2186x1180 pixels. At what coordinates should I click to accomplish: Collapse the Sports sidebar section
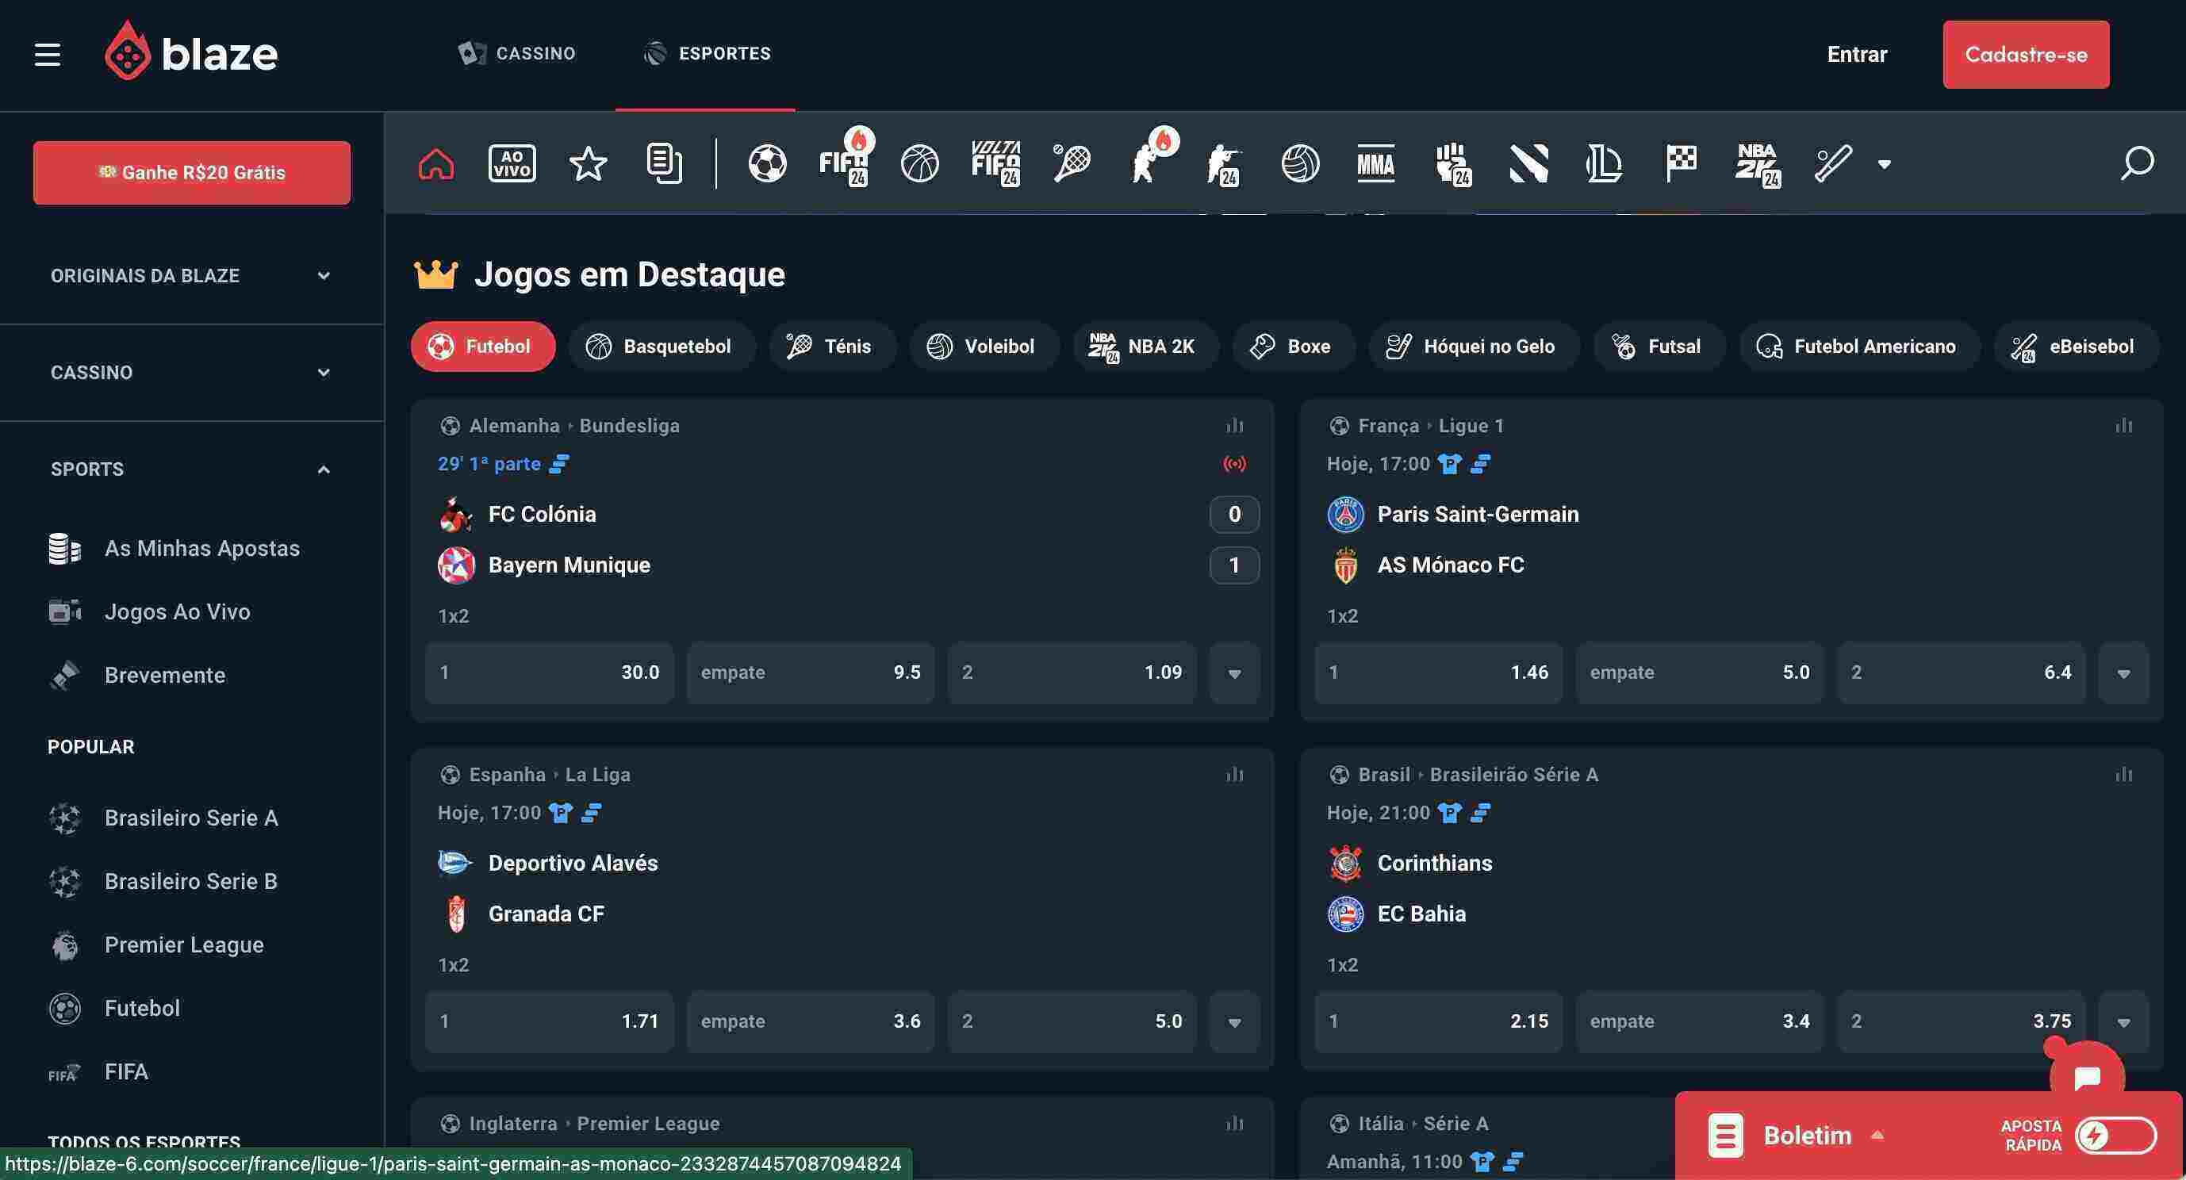pos(191,469)
